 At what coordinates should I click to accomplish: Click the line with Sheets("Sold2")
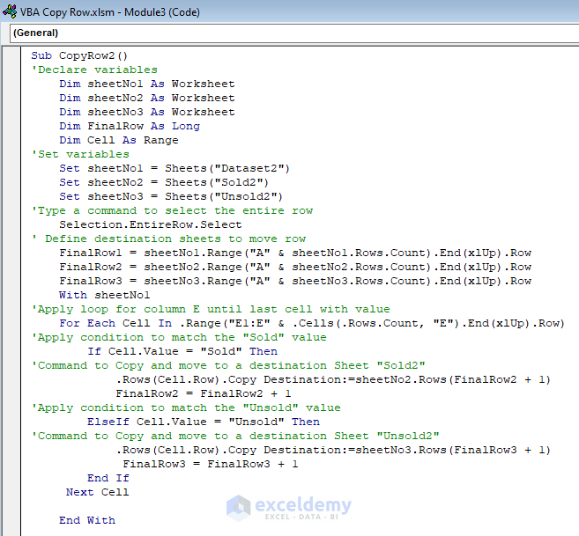point(164,182)
